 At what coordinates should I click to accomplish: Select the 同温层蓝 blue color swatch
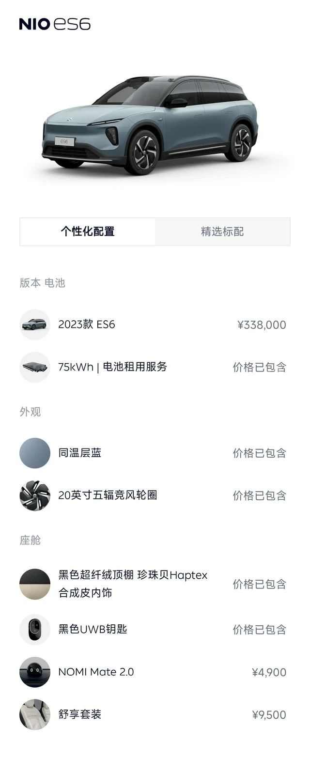35,453
